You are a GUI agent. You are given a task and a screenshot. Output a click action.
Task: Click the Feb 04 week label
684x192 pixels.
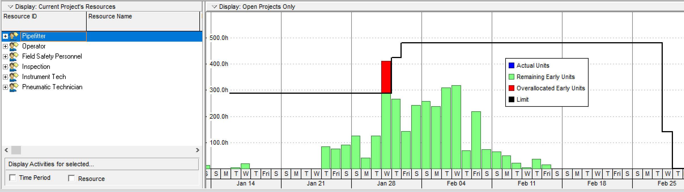click(456, 184)
